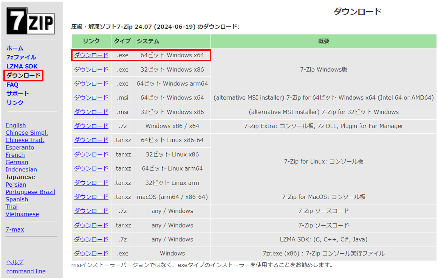The image size is (438, 279).
Task: Open the 7-max link
Action: coord(15,229)
